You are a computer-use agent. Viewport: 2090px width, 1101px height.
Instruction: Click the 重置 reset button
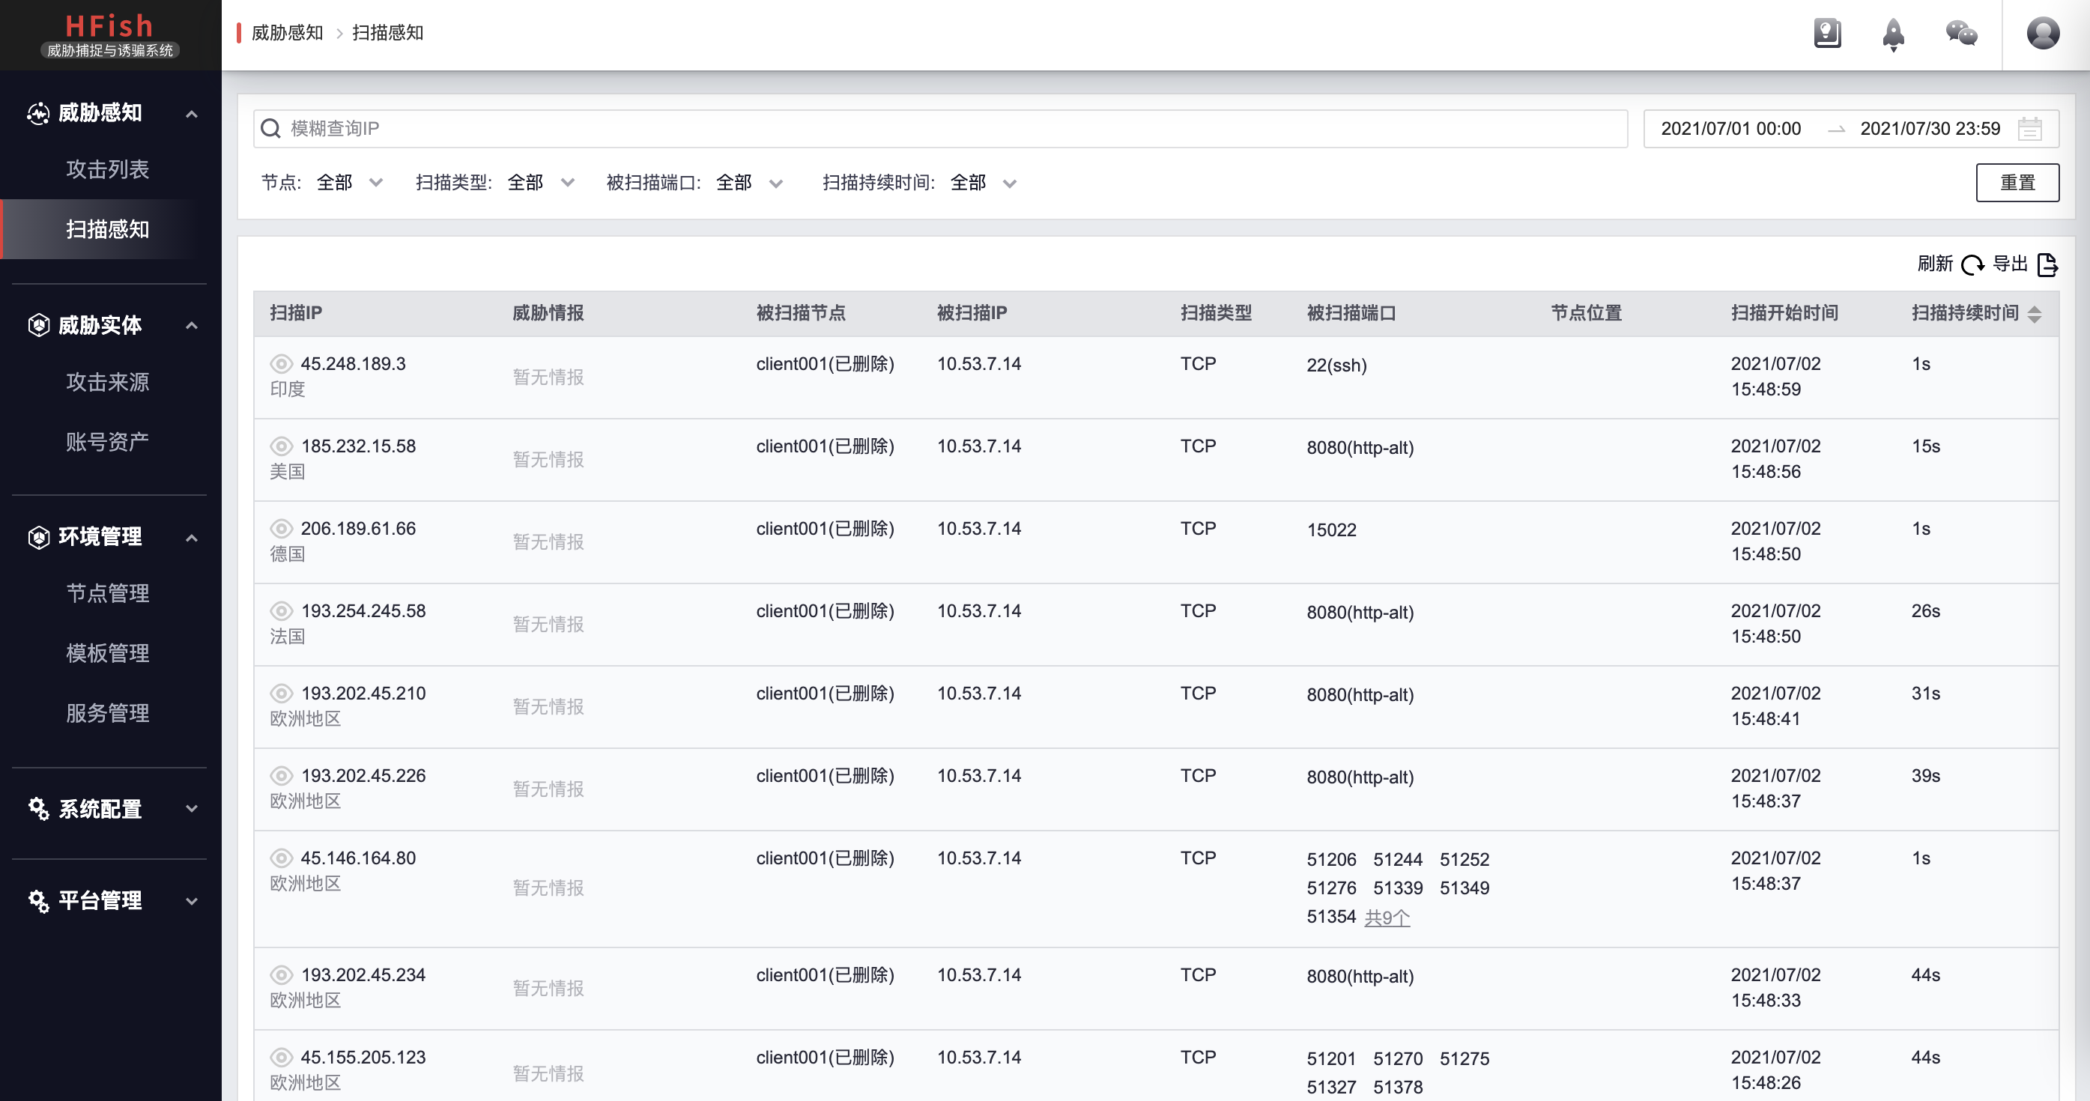click(2017, 183)
